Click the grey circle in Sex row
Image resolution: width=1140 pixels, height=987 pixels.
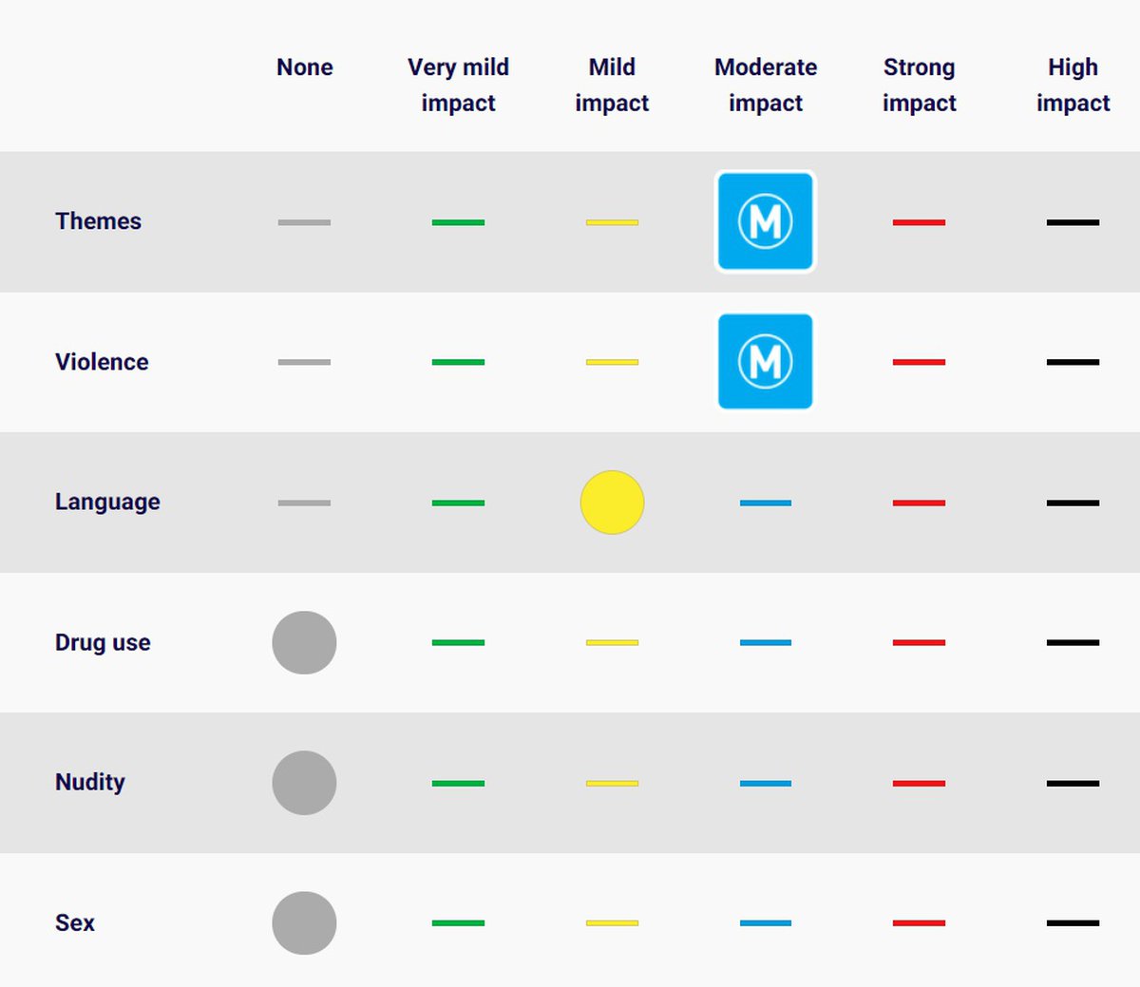coord(304,922)
